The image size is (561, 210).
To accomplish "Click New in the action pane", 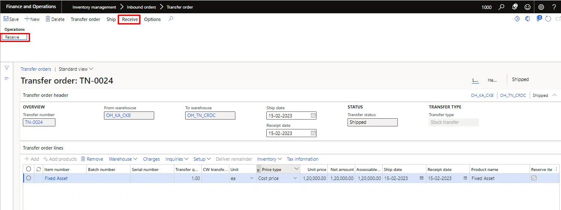I will 32,19.
